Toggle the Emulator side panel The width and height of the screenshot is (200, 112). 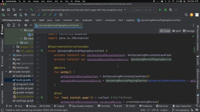click(x=2, y=45)
